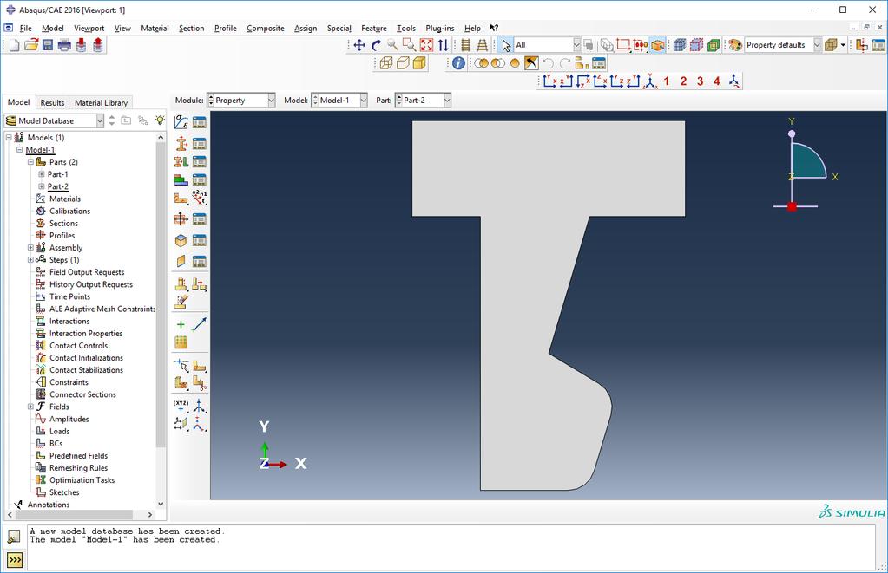888x573 pixels.
Task: Select Part-2 in the model tree
Action: point(58,186)
